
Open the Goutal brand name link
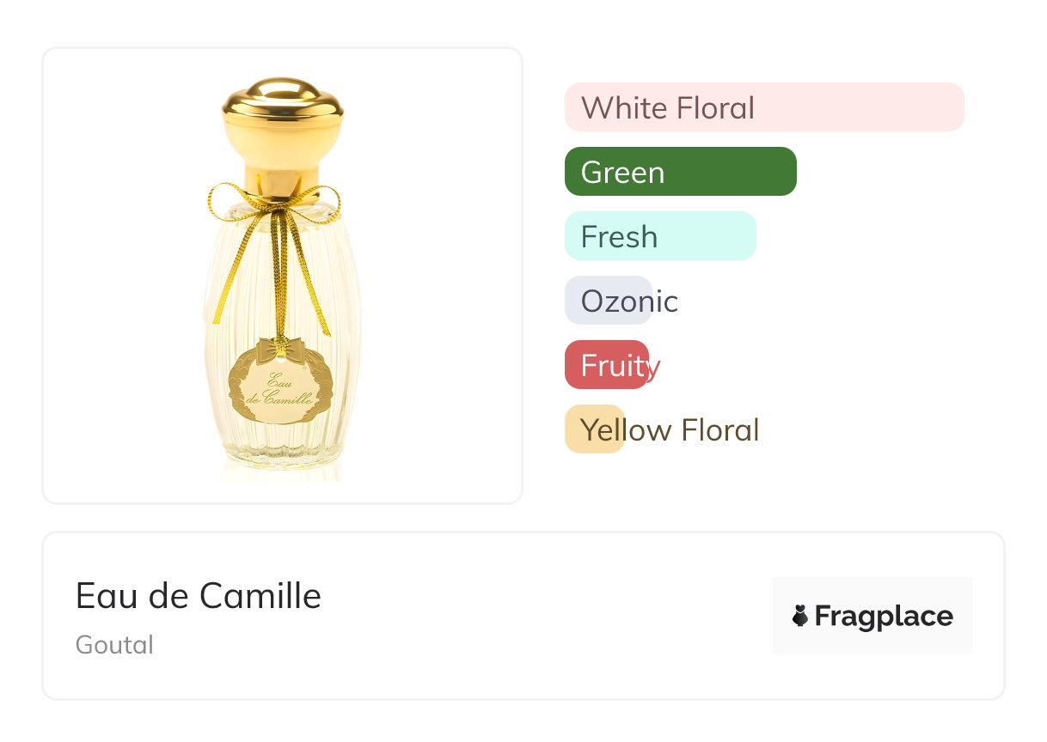tap(114, 645)
